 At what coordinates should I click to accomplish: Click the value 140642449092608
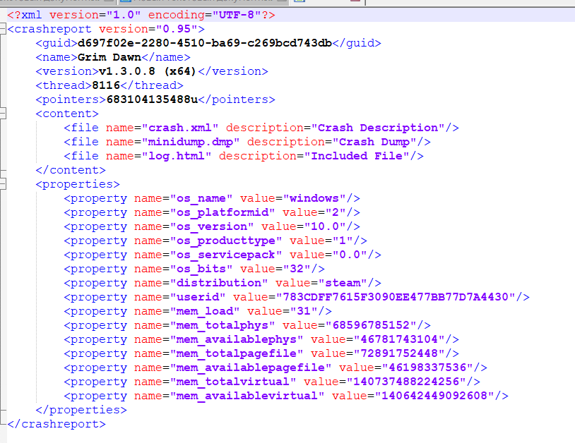[x=434, y=396]
